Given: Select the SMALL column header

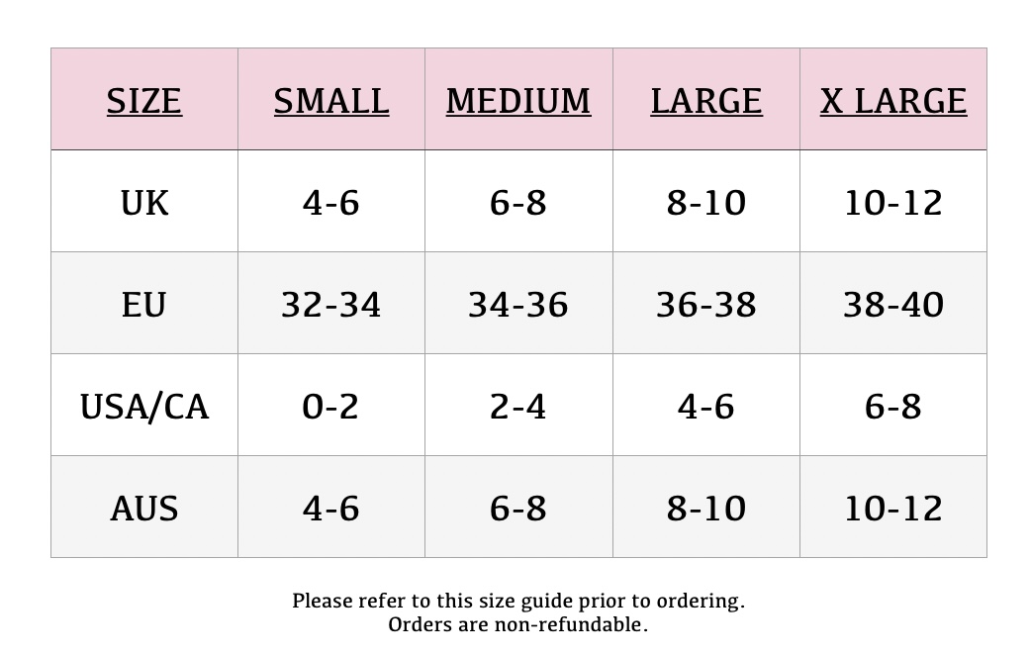Looking at the screenshot, I should pos(331,101).
